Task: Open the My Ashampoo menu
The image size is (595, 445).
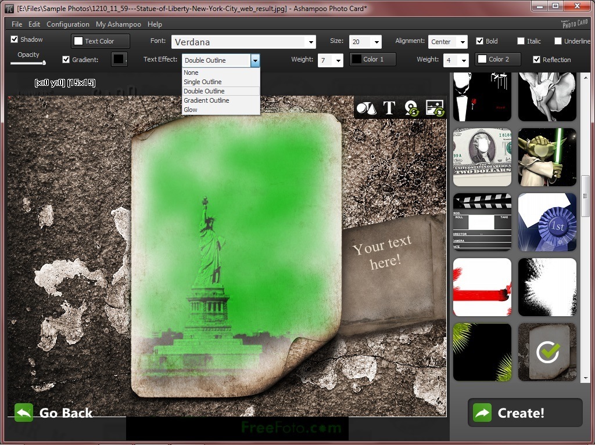Action: [118, 24]
